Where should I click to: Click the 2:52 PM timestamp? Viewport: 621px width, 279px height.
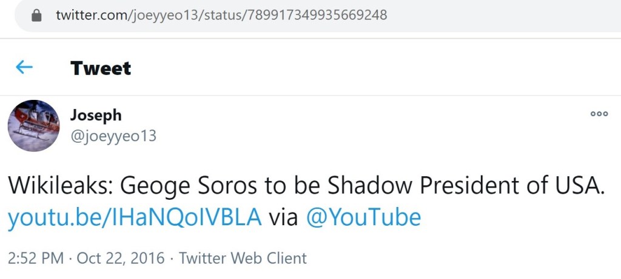[36, 258]
